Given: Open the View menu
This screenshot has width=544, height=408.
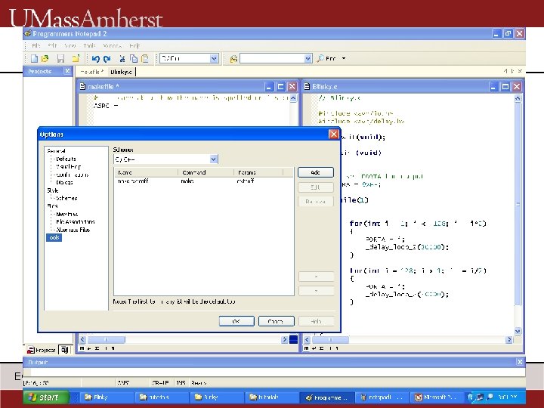Looking at the screenshot, I should click(x=70, y=46).
